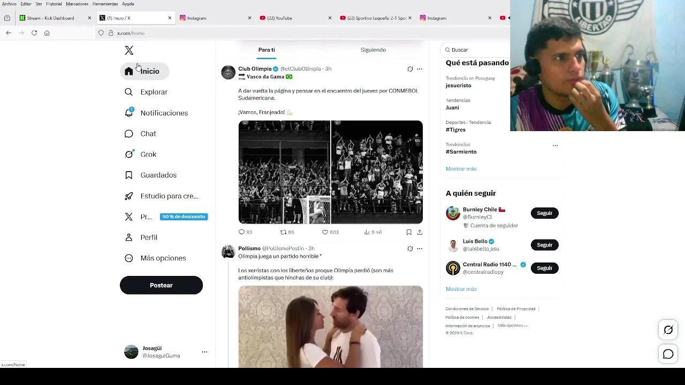This screenshot has height=385, width=685.
Task: Switch to the Siguiendo tab
Action: (x=373, y=50)
